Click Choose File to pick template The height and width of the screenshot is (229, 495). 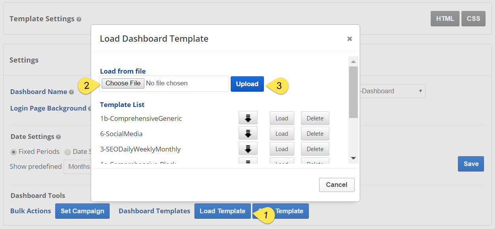point(123,83)
